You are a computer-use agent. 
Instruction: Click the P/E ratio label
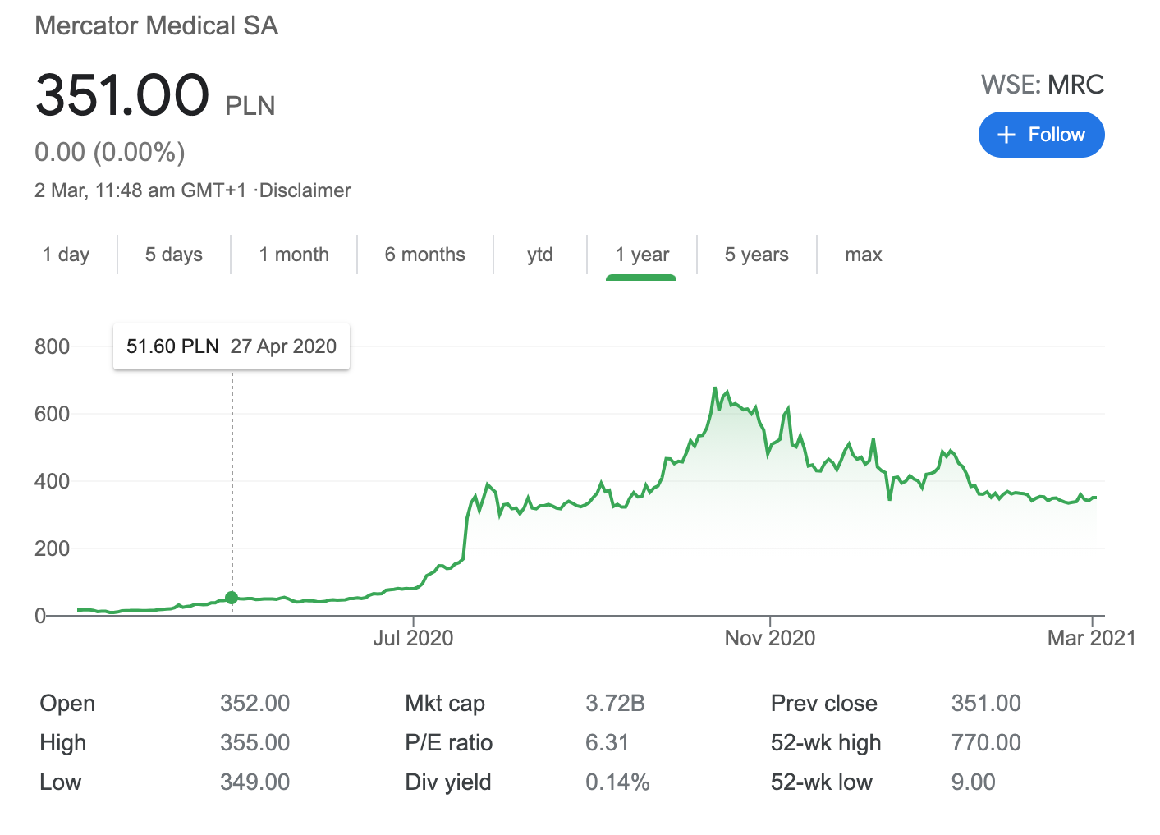coord(449,743)
